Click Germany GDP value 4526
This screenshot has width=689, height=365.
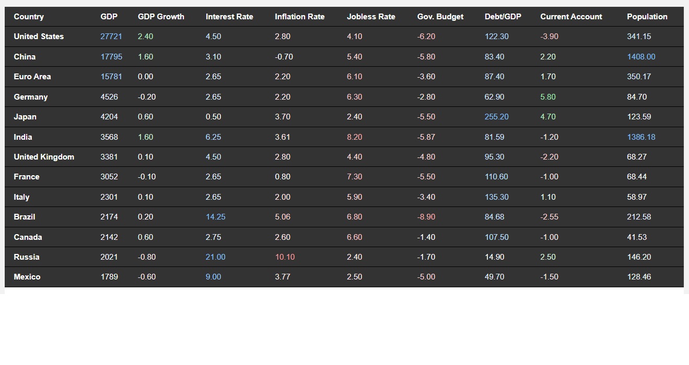[109, 97]
